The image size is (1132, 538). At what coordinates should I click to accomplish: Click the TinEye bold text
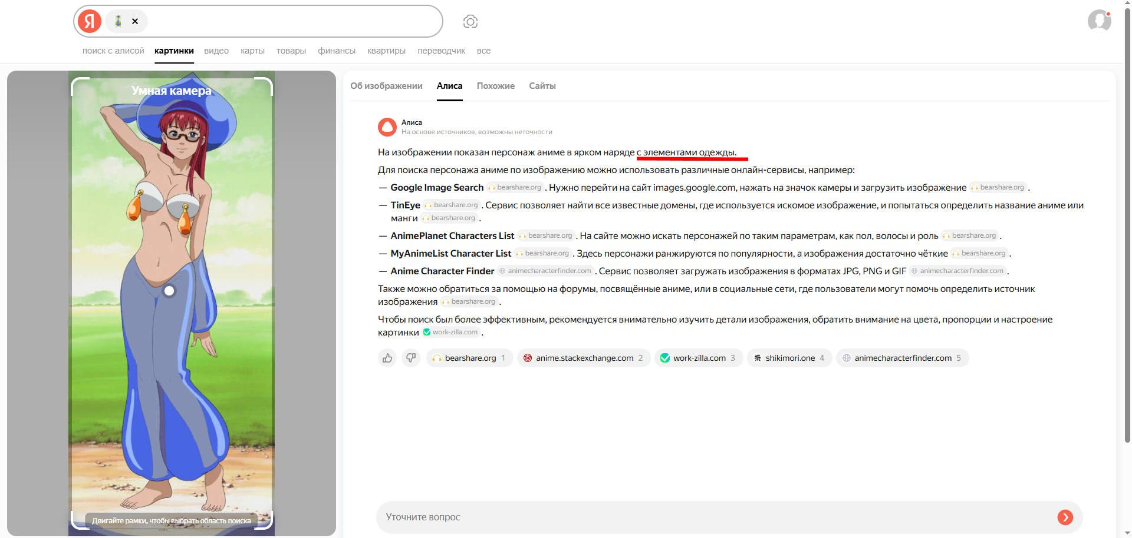(405, 205)
